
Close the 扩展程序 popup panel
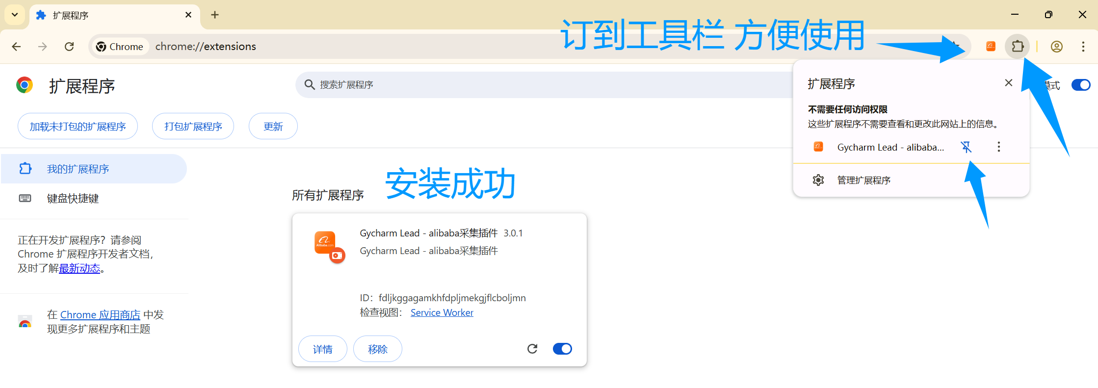click(x=1009, y=83)
